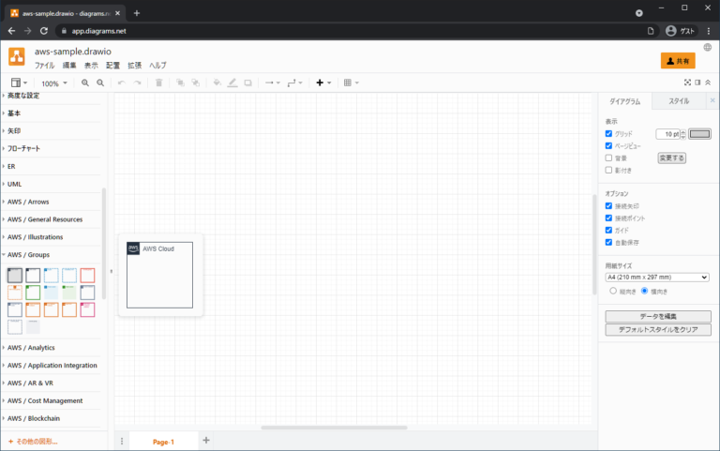The image size is (720, 451).
Task: Select the AWS Cloud group shape thumbnail
Action: tap(15, 275)
